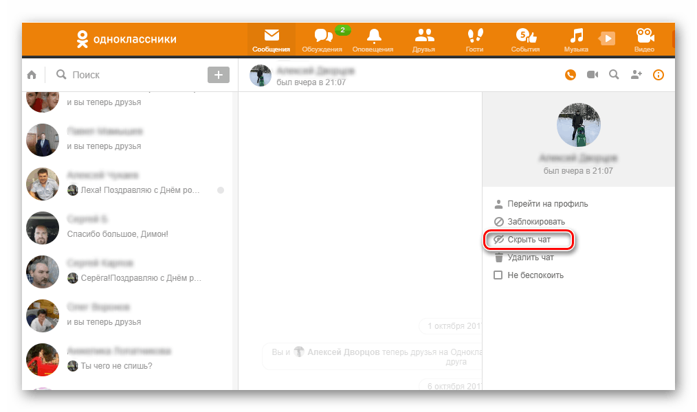
Task: Click the green 2 badge on Обсуждения
Action: click(342, 30)
